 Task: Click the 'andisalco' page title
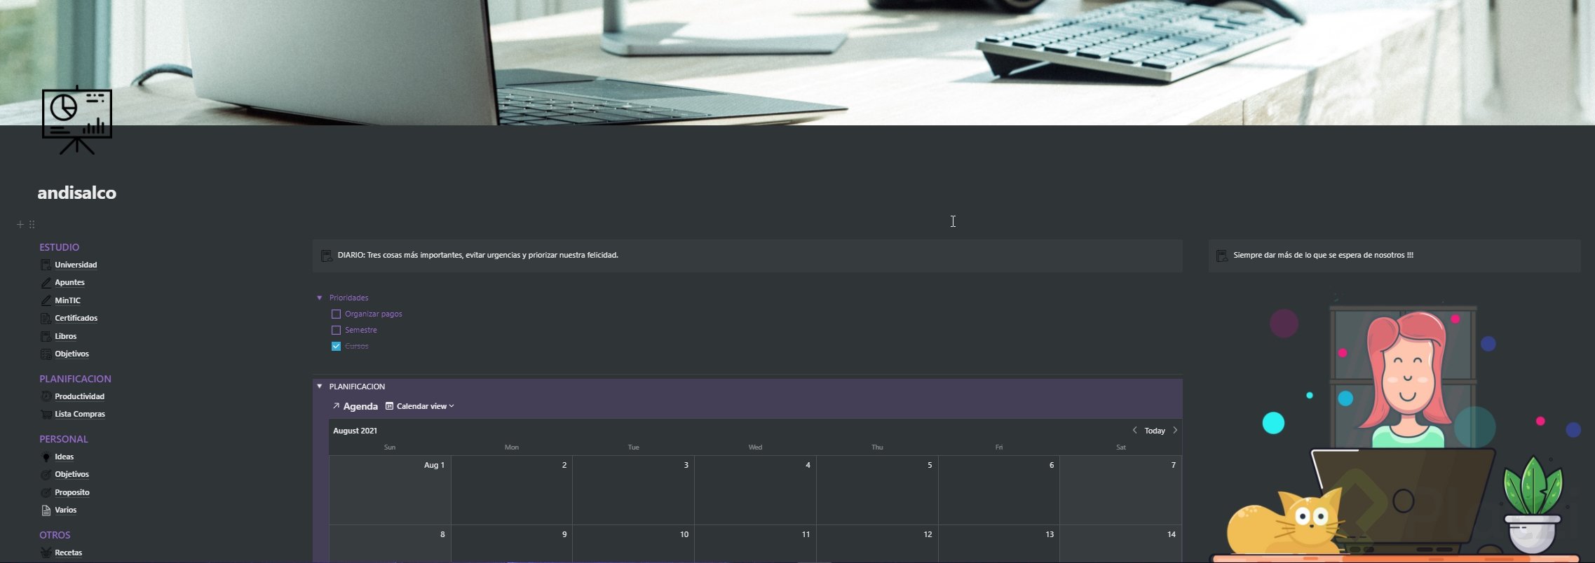(x=77, y=193)
